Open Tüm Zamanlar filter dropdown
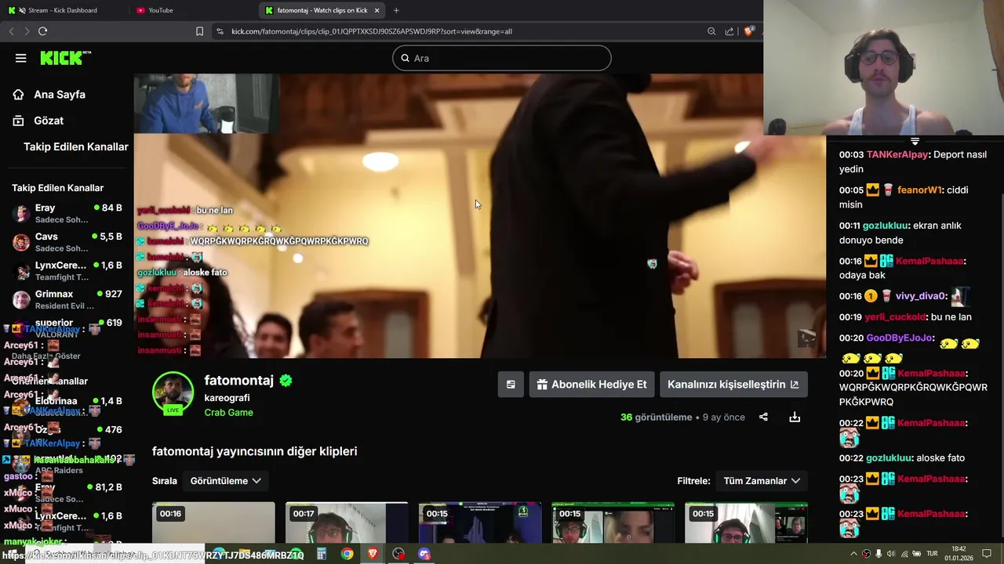 [x=762, y=481]
